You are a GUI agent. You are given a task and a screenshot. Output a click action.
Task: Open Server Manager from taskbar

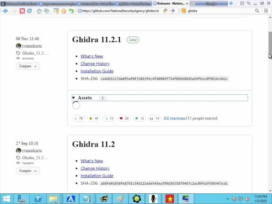click(22, 199)
